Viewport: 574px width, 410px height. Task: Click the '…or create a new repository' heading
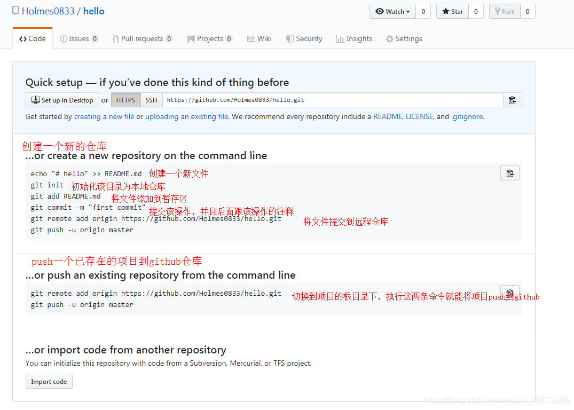(x=146, y=155)
